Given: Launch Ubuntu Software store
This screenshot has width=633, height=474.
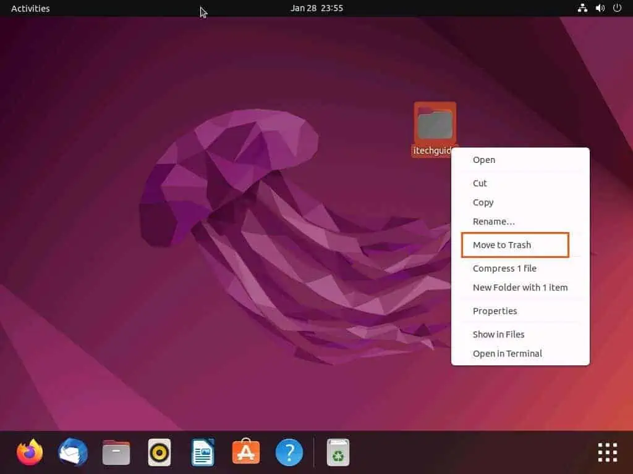Looking at the screenshot, I should (x=245, y=452).
